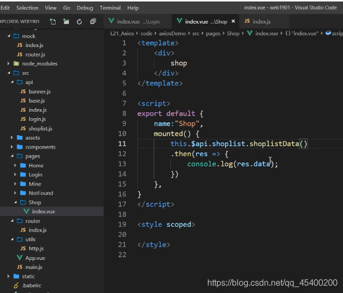Refresh the Explorer tree
The width and height of the screenshot is (343, 293).
click(80, 22)
